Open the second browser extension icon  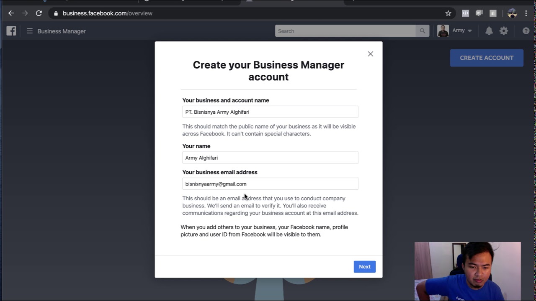click(x=479, y=13)
